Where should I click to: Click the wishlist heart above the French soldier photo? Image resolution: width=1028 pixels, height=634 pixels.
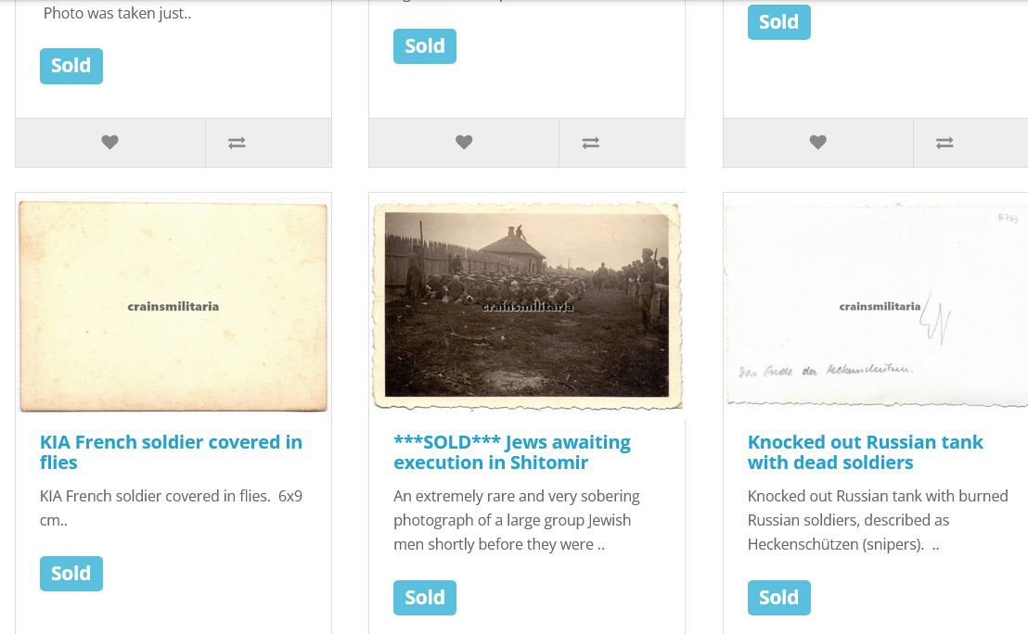110,143
